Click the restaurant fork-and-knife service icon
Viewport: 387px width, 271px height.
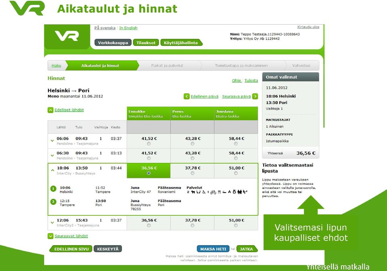click(x=219, y=192)
